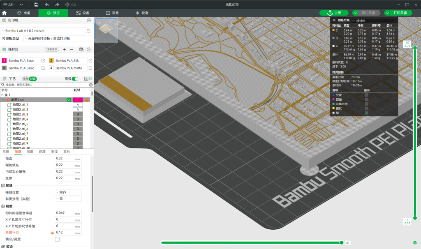421x249 pixels.
Task: Click filament 1 magenta color swatch
Action: (x=4, y=60)
